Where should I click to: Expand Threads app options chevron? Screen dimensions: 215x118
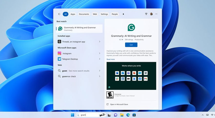pos(100,42)
